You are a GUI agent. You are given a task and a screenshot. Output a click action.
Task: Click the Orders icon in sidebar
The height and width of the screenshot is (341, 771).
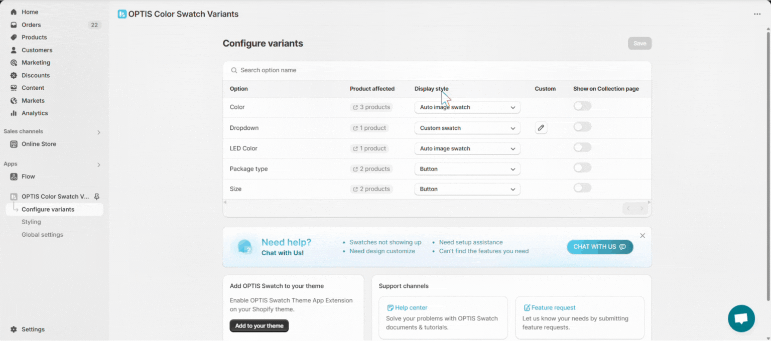(x=14, y=25)
